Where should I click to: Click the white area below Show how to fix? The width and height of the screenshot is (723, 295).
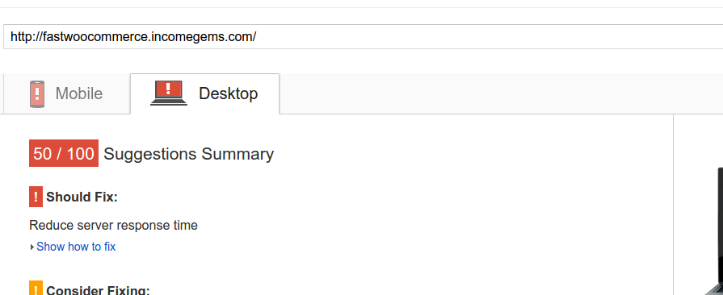[x=323, y=267]
